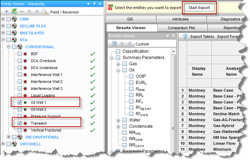Click the filter funnel icon beside Export Tables
Viewport: 250px width, 160px height.
coord(185,36)
